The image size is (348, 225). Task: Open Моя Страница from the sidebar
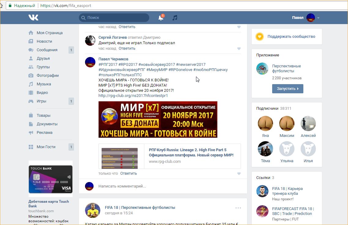[x=50, y=33]
